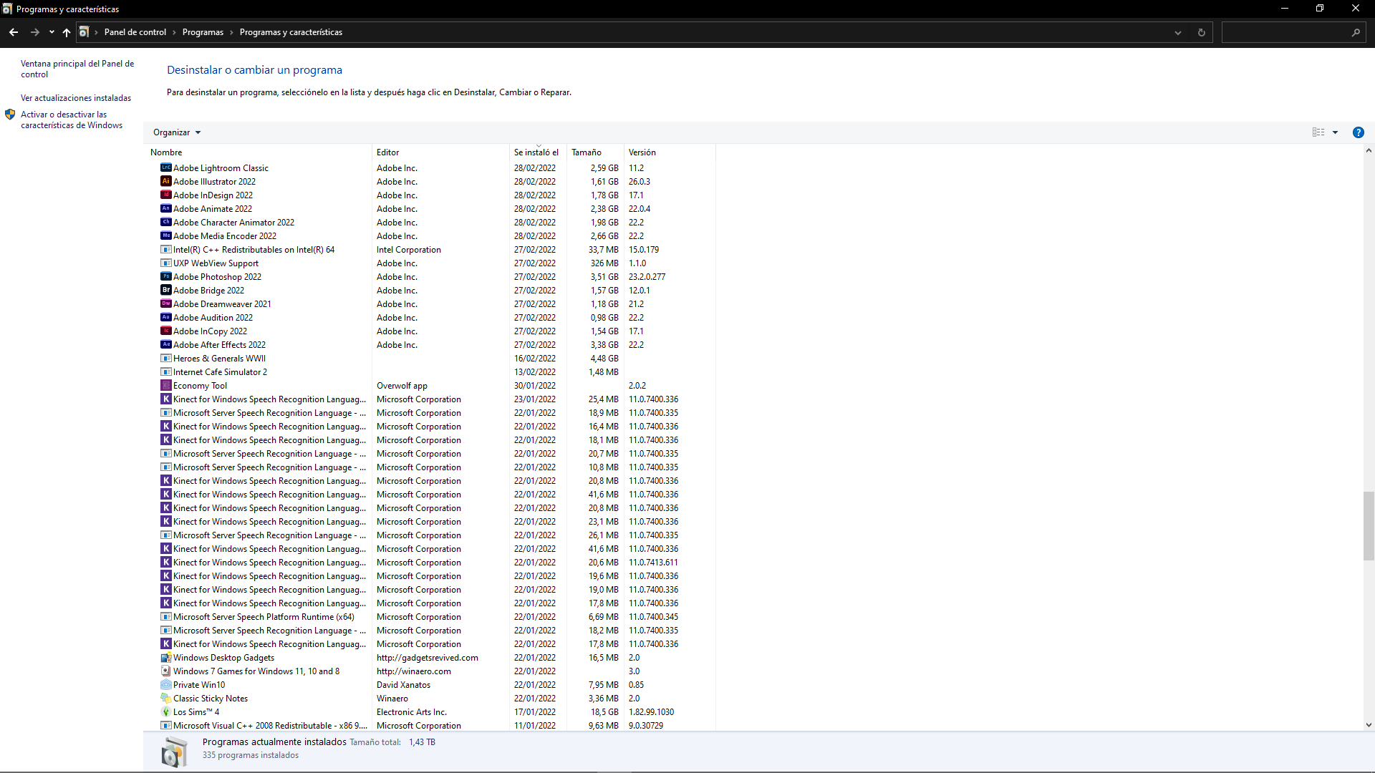
Task: Click the Adobe Character Animator 2022 icon
Action: click(166, 222)
